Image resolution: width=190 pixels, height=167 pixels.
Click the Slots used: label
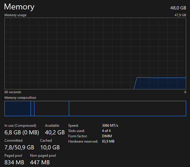[x=76, y=131]
